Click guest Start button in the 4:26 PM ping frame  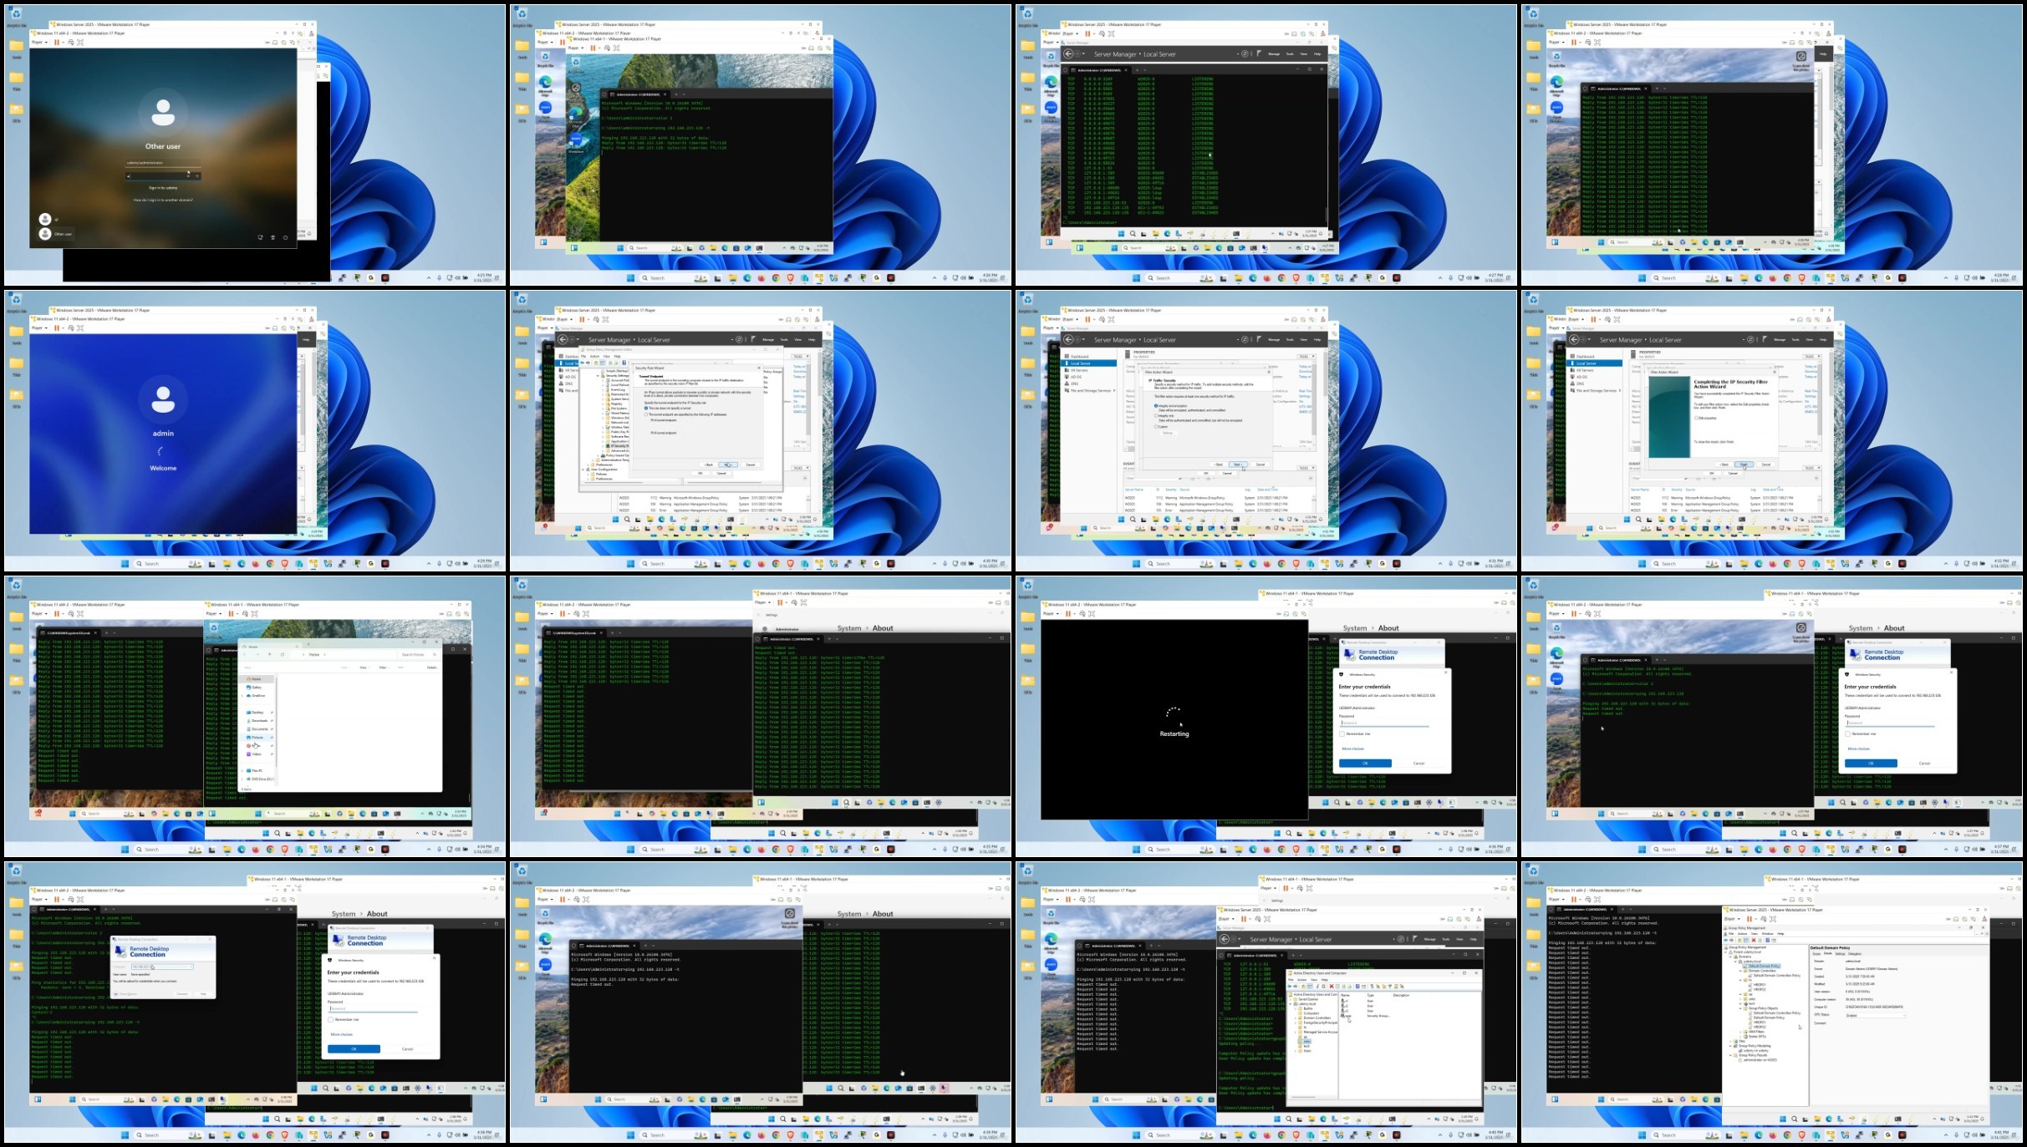click(x=620, y=247)
